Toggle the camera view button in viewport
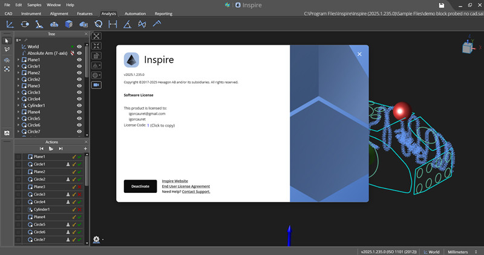Viewport: 484px width, 255px height. (x=96, y=85)
